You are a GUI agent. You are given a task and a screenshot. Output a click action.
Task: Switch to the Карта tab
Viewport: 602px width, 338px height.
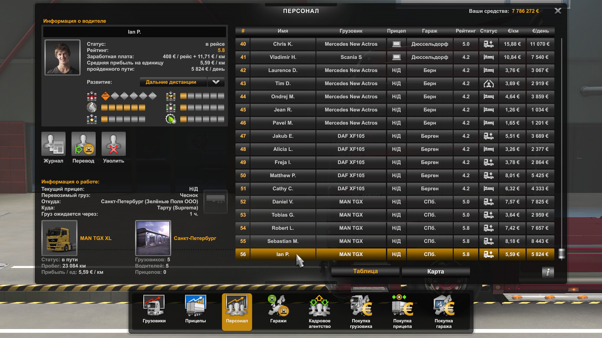(435, 271)
